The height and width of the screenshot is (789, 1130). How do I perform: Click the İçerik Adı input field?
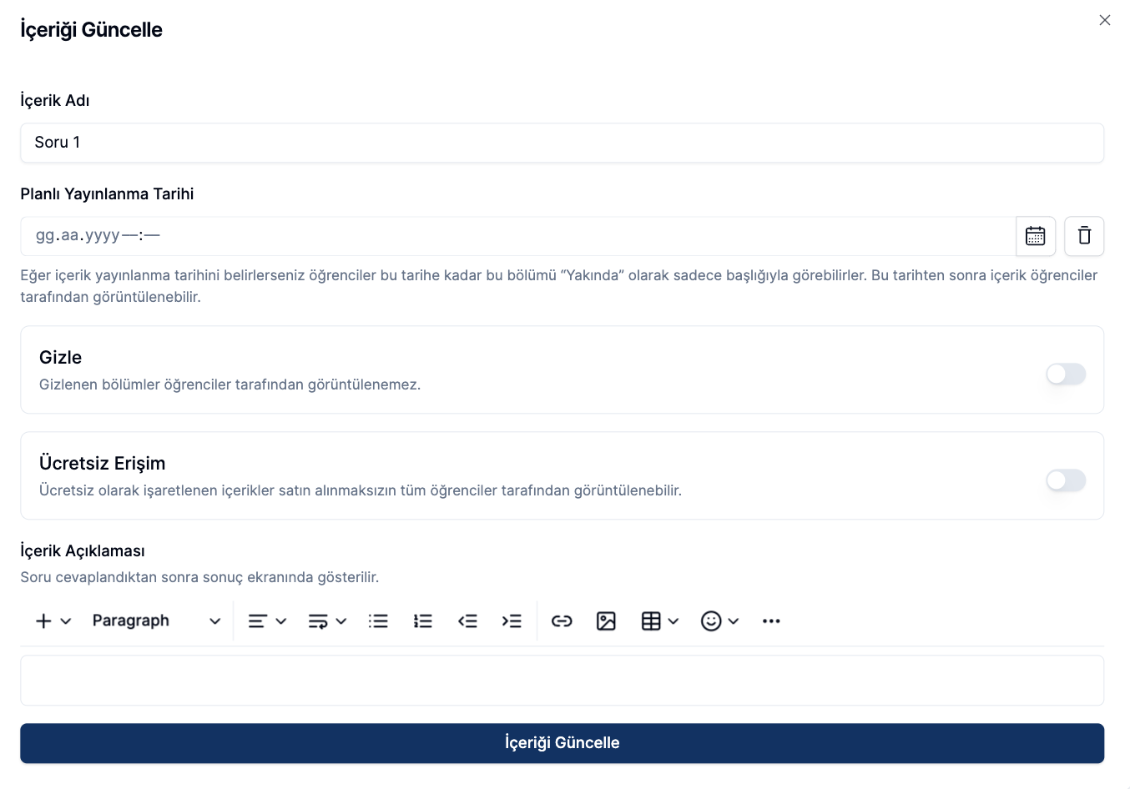[x=562, y=143]
